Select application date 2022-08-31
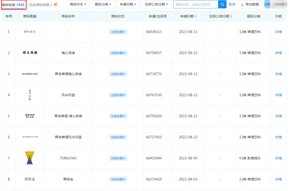 click(188, 32)
